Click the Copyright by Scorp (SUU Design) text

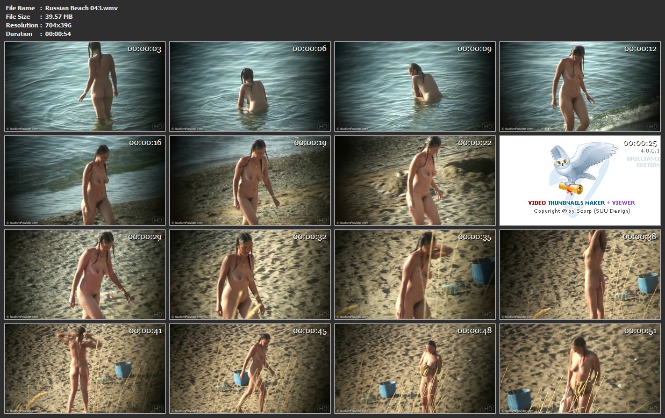pos(582,211)
